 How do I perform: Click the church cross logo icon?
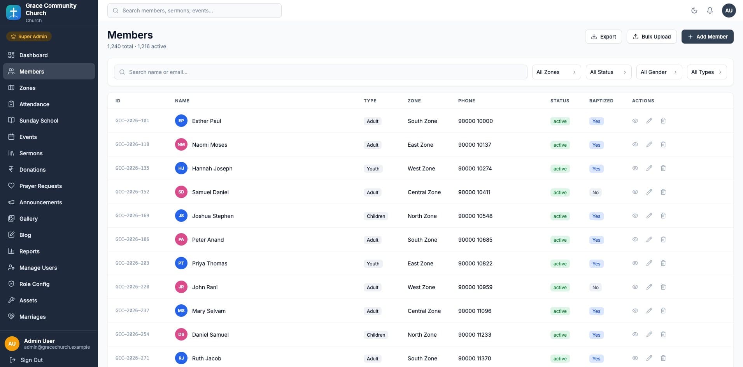click(14, 12)
